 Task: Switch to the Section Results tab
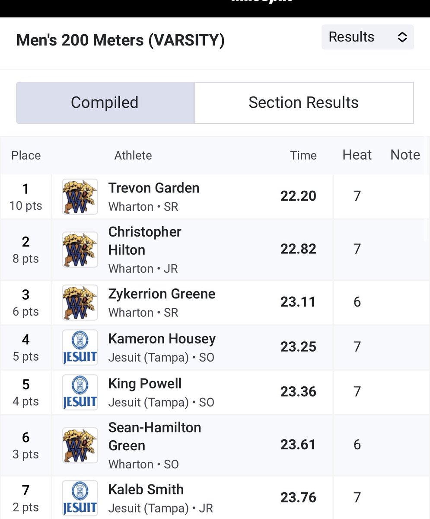[x=304, y=103]
